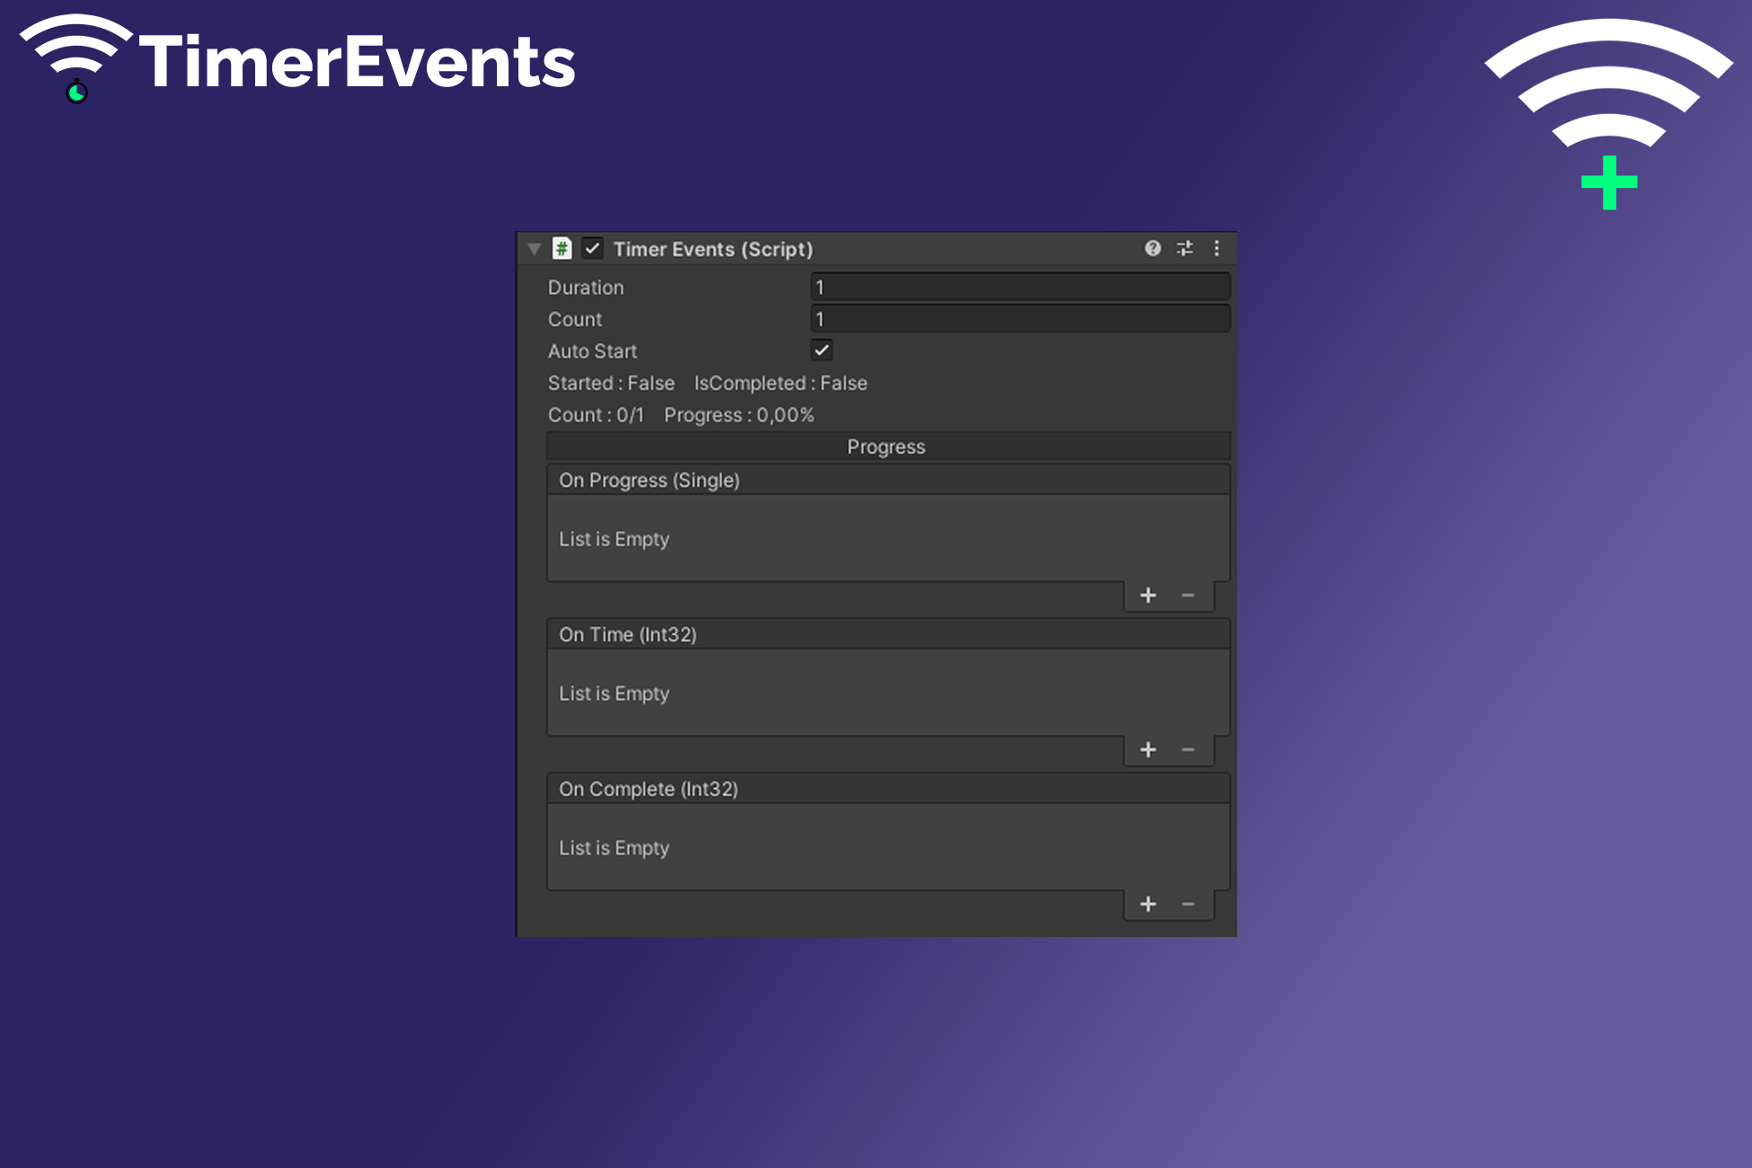The image size is (1752, 1168).
Task: Remove a listener from On Complete (Int32)
Action: pos(1188,905)
